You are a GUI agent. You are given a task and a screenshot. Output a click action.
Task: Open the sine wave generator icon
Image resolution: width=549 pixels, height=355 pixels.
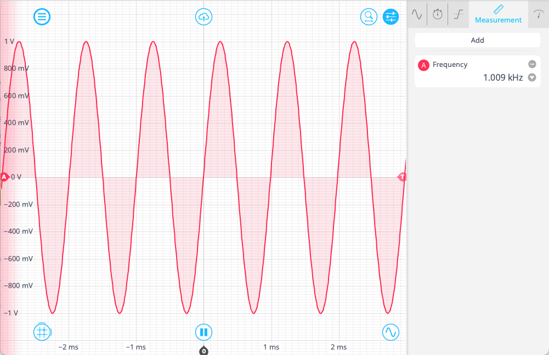(390, 331)
